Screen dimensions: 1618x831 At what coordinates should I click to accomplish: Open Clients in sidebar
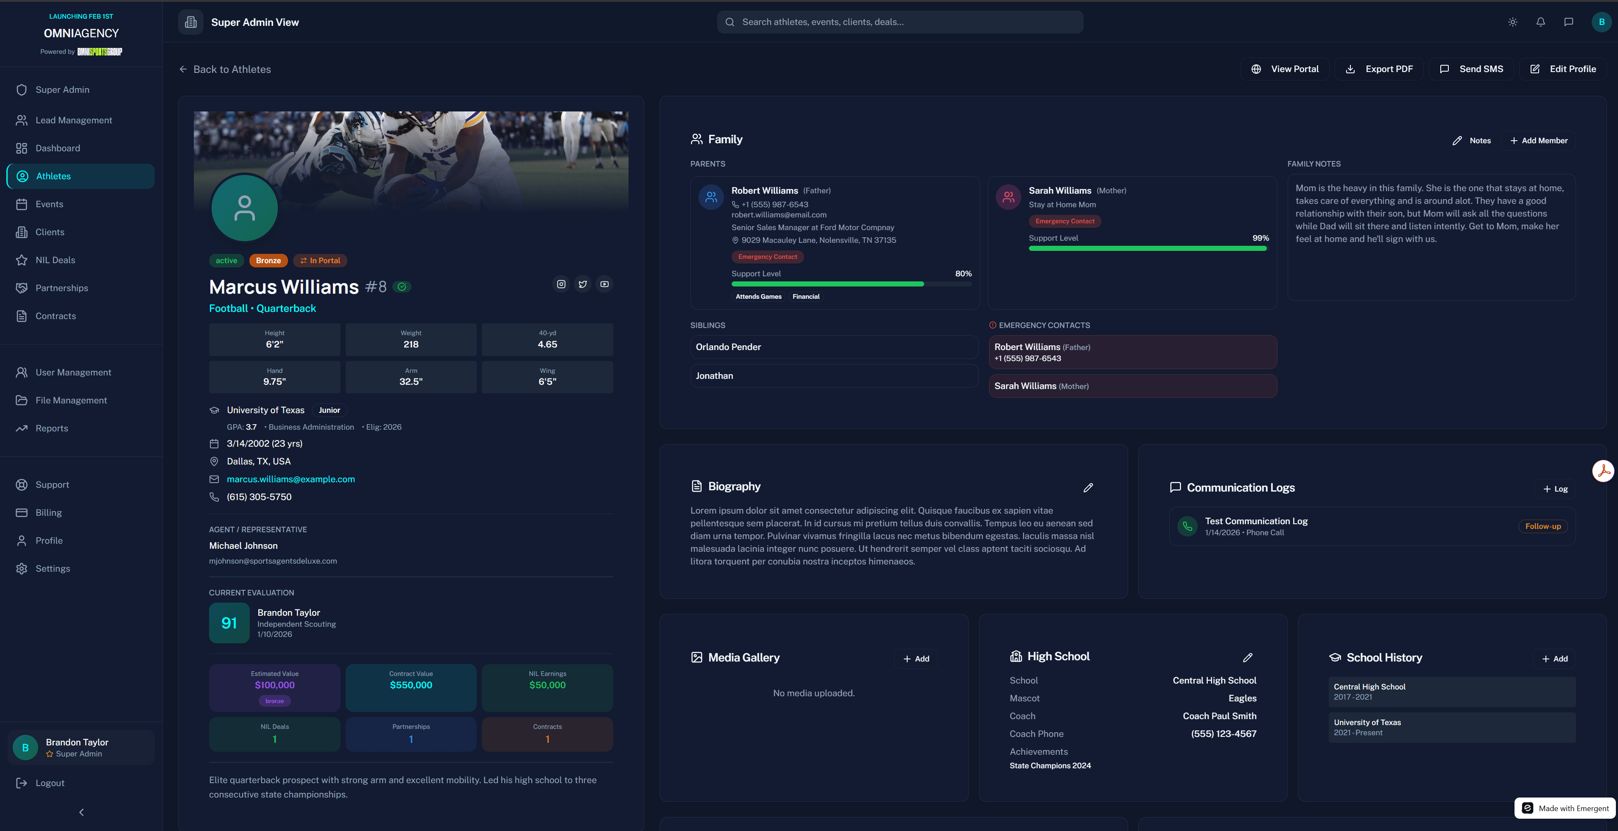[x=81, y=232]
